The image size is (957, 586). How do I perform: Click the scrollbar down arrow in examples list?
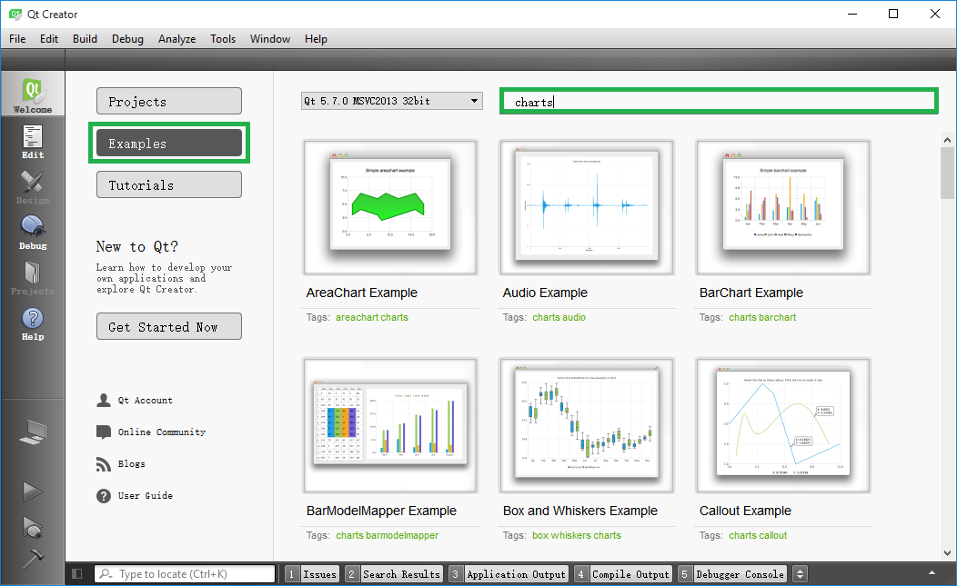(x=947, y=553)
